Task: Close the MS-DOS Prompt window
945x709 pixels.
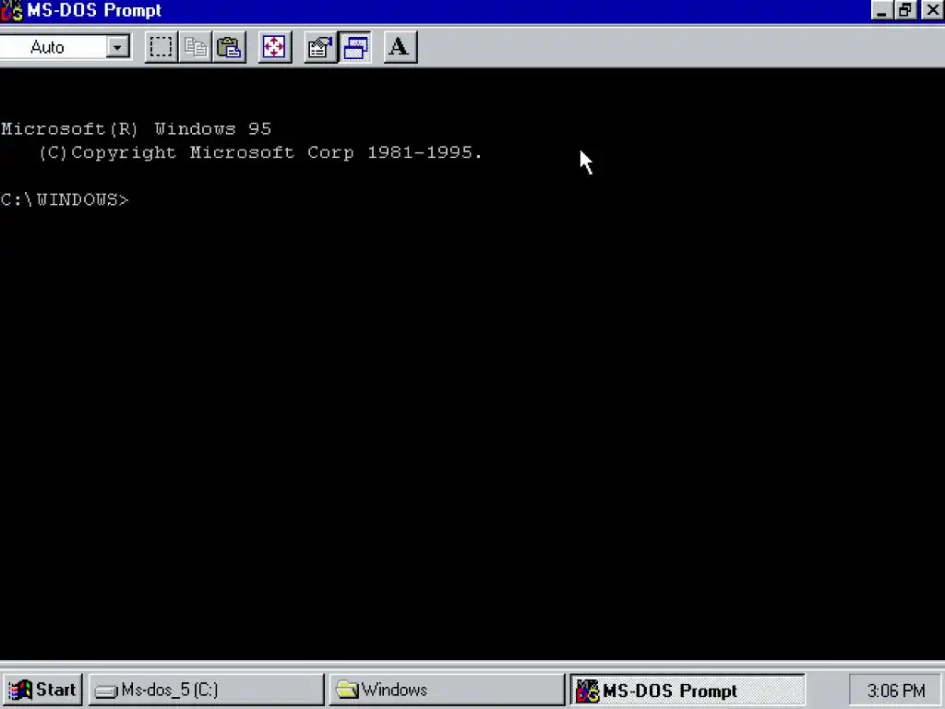Action: coord(932,10)
